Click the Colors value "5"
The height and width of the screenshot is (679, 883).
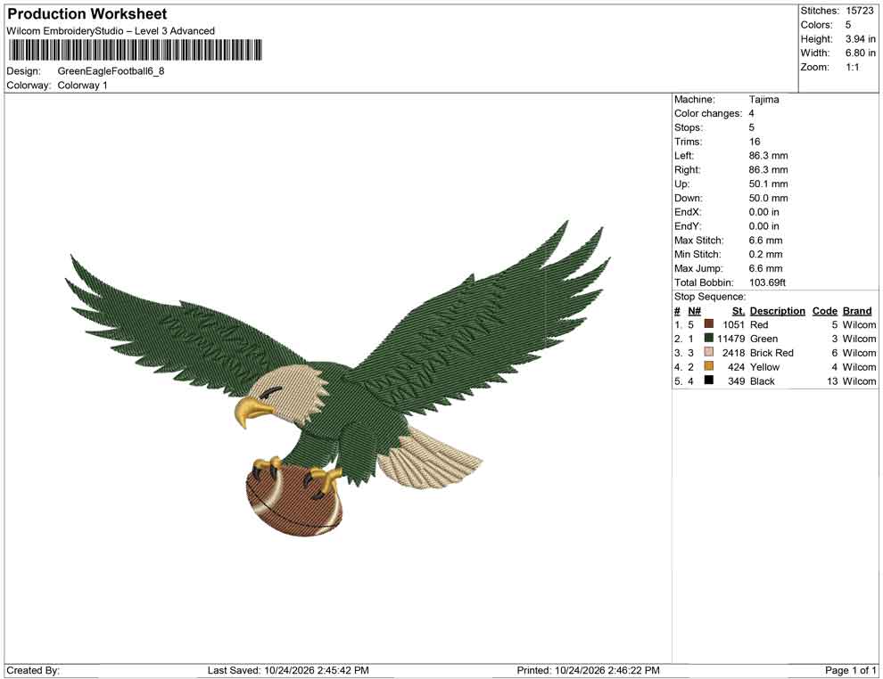point(848,25)
